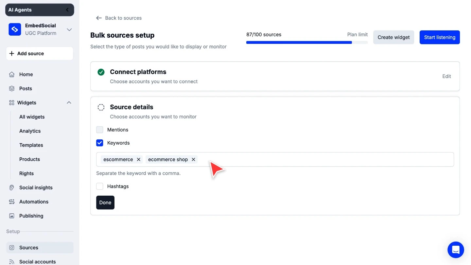
Task: Open the chat support bubble
Action: coord(456,250)
